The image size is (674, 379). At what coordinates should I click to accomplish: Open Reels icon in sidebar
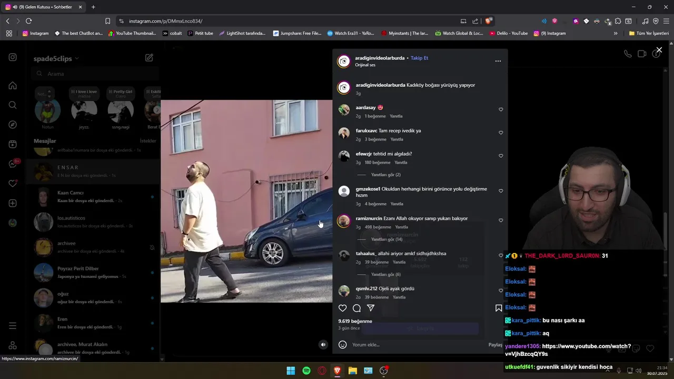(13, 144)
